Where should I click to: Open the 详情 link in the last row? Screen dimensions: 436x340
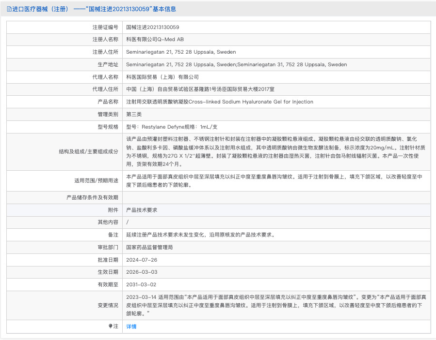131,326
